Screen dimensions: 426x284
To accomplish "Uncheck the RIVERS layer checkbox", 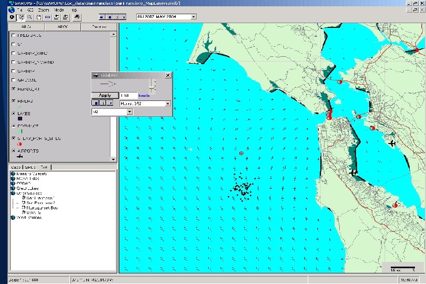I will tap(13, 100).
